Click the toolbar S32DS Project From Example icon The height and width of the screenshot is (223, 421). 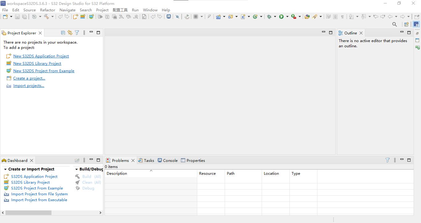click(x=91, y=17)
